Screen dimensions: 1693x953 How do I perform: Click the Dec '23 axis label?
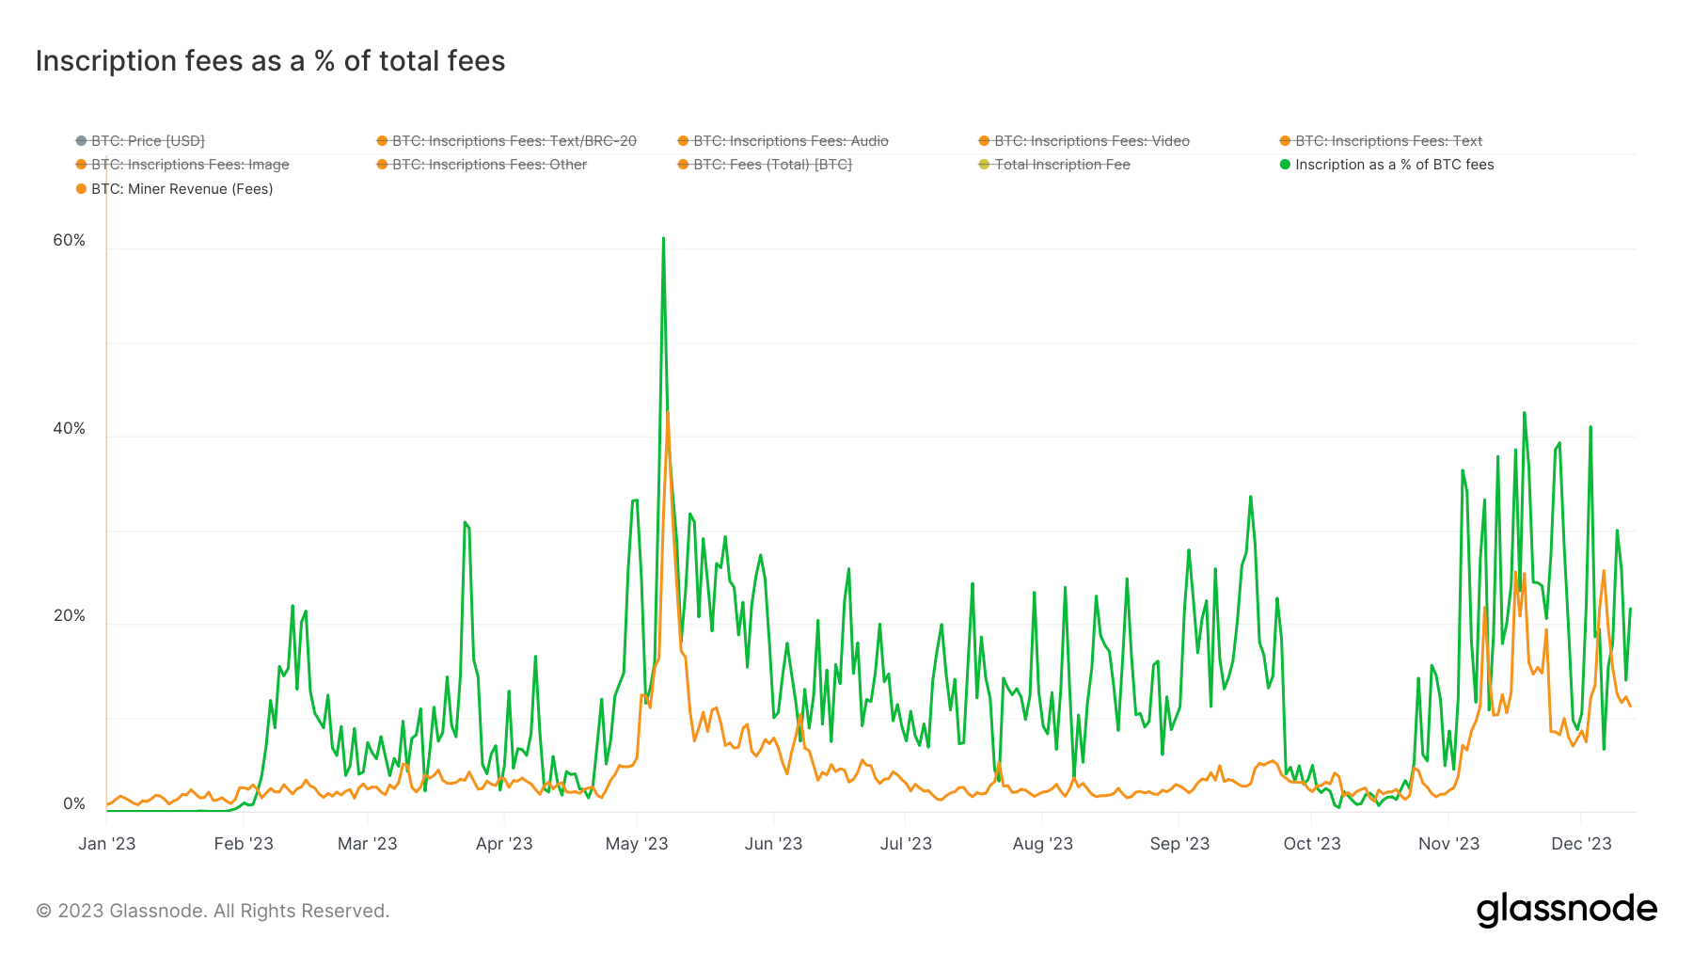coord(1581,844)
